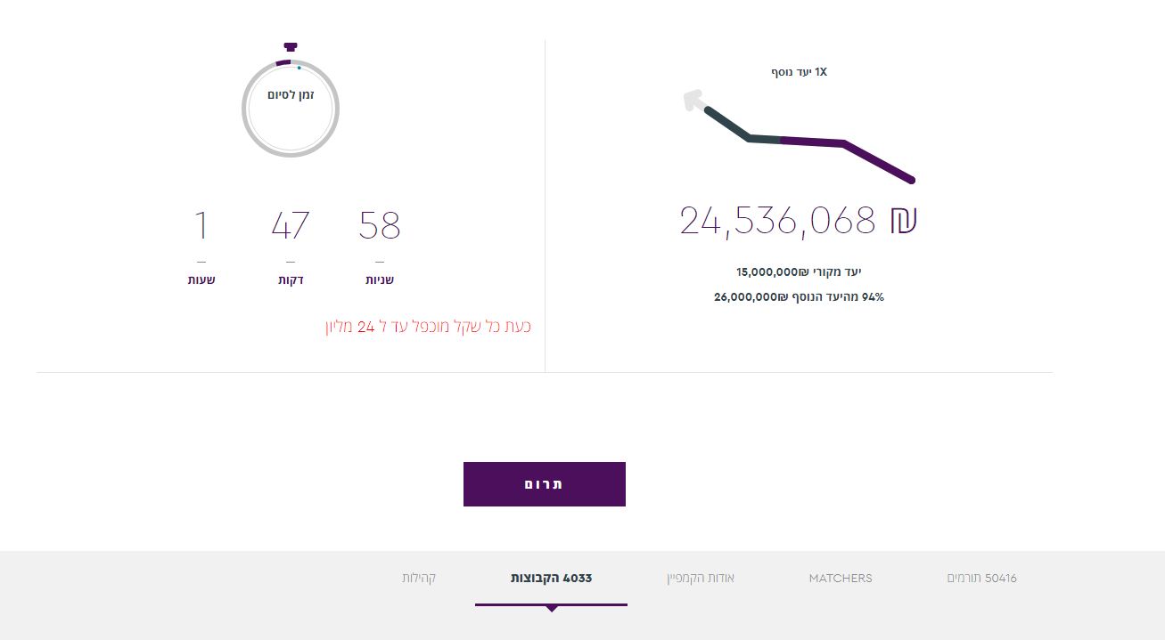The width and height of the screenshot is (1165, 640).
Task: Click the minutes counter showing 47
Action: tap(291, 226)
